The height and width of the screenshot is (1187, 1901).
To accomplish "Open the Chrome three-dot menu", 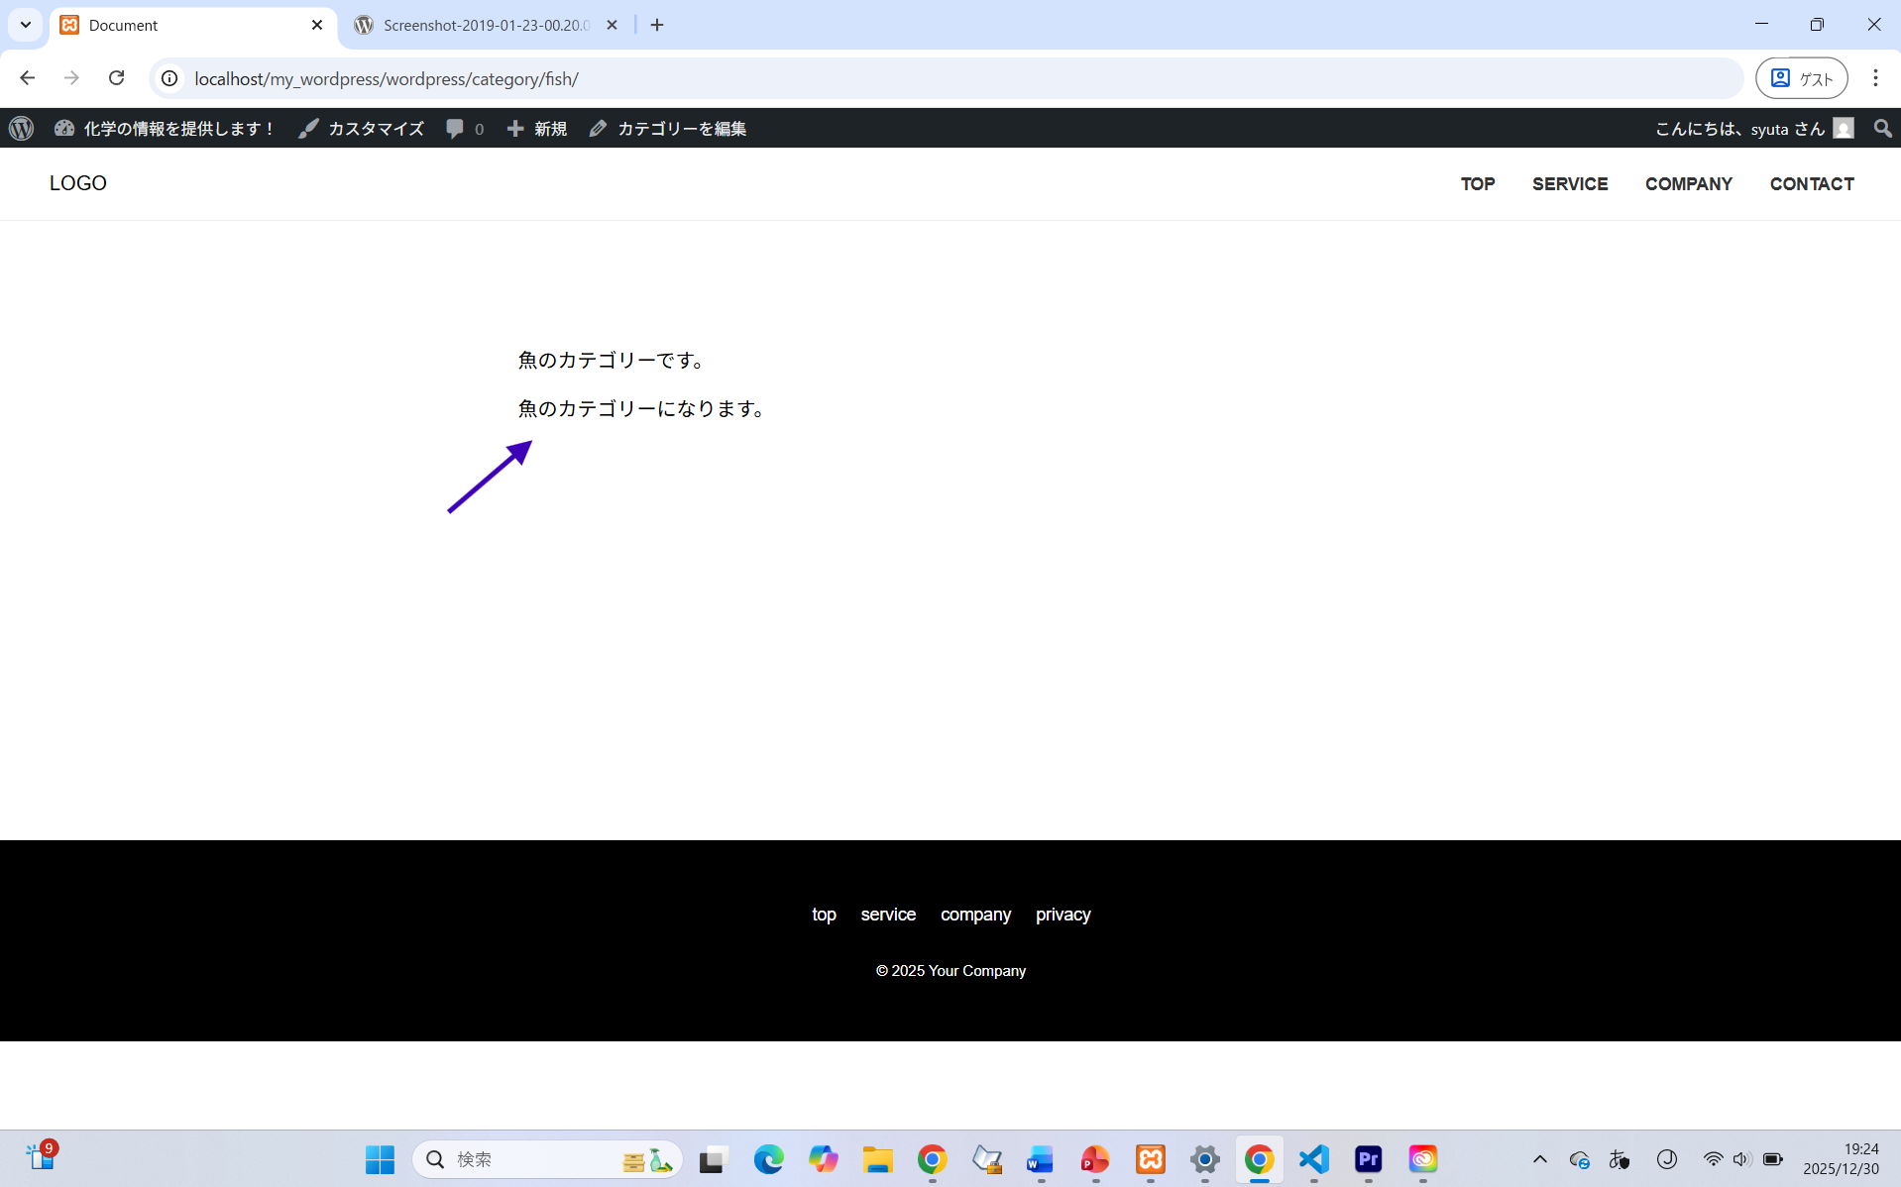I will [1874, 78].
